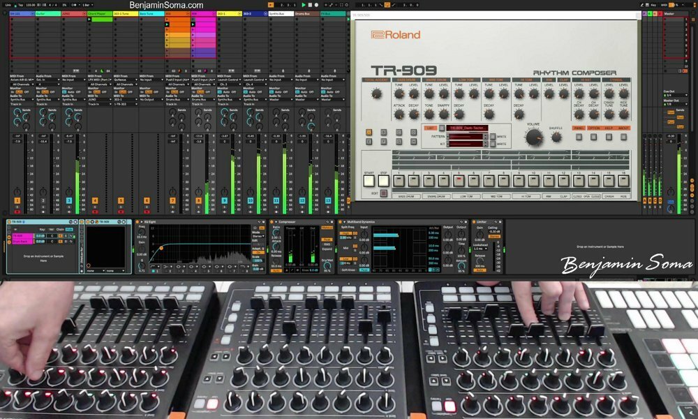Open the global quantization 1 Bar dropdown
This screenshot has width=698, height=419.
click(87, 5)
